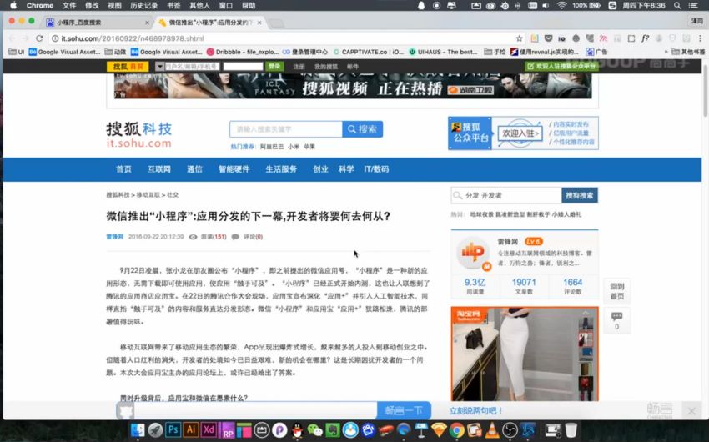Open Finder from the Dock

[x=138, y=430]
